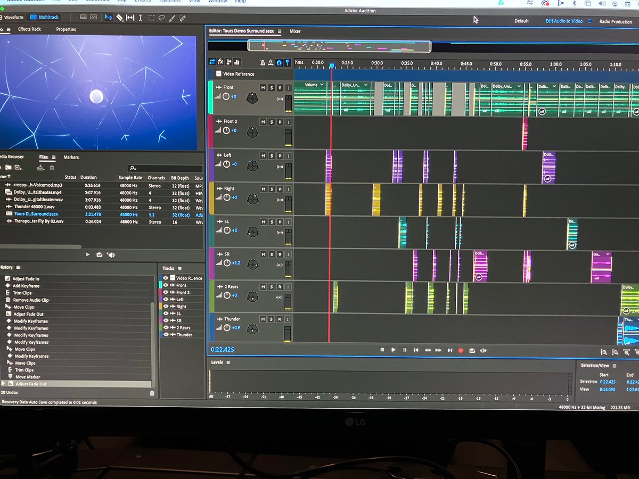
Task: Toggle Auto-Play in Files panel
Action: click(x=110, y=255)
